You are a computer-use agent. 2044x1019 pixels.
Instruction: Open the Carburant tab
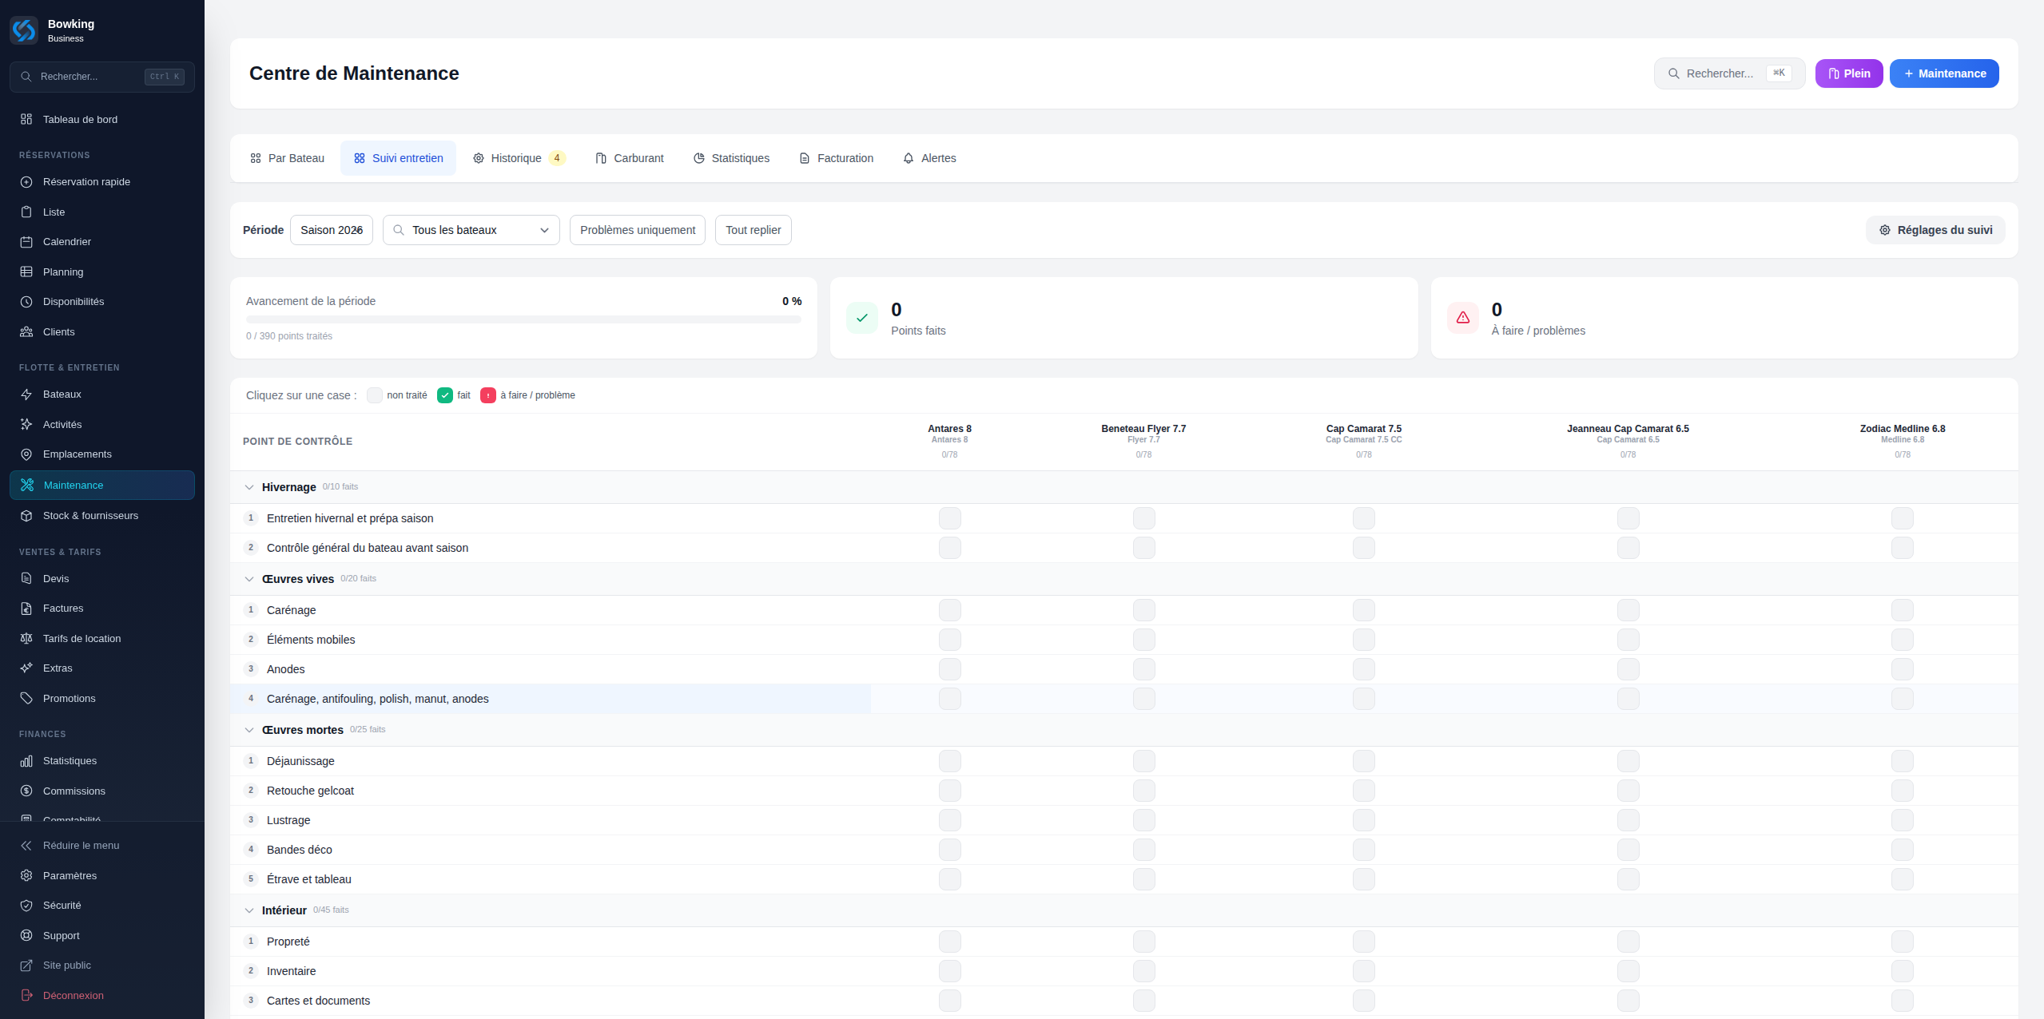coord(630,158)
